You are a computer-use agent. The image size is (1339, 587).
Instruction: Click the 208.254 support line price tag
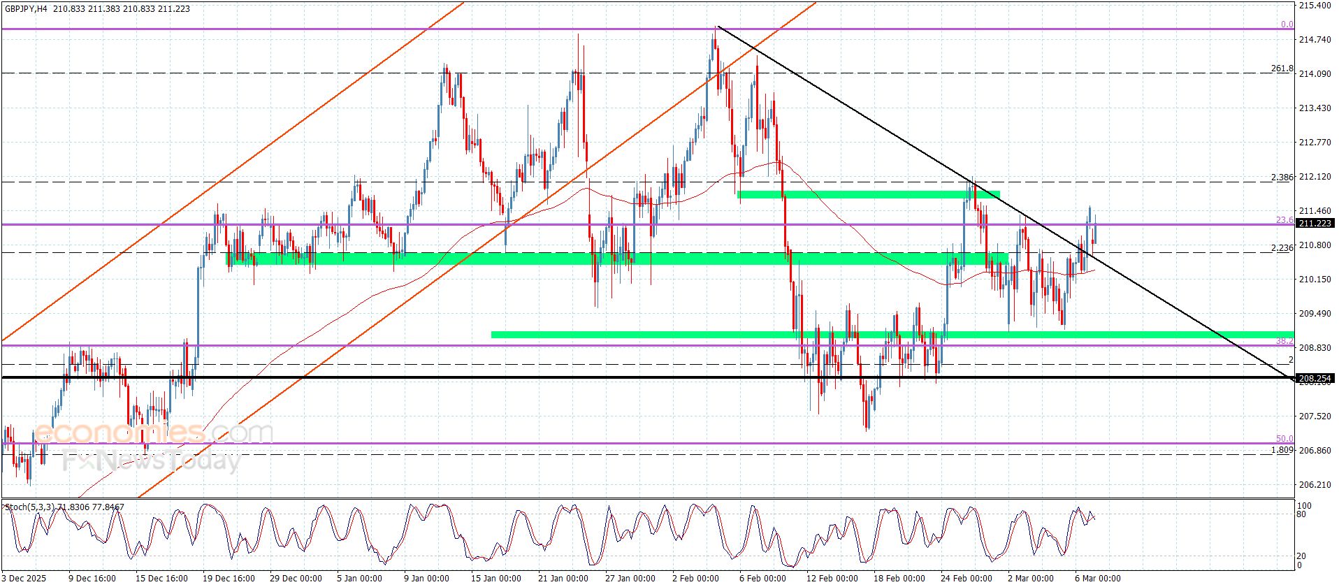point(1315,378)
